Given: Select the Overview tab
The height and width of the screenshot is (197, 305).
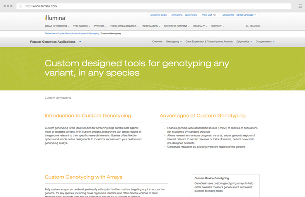Looking at the screenshot, I should (157, 42).
